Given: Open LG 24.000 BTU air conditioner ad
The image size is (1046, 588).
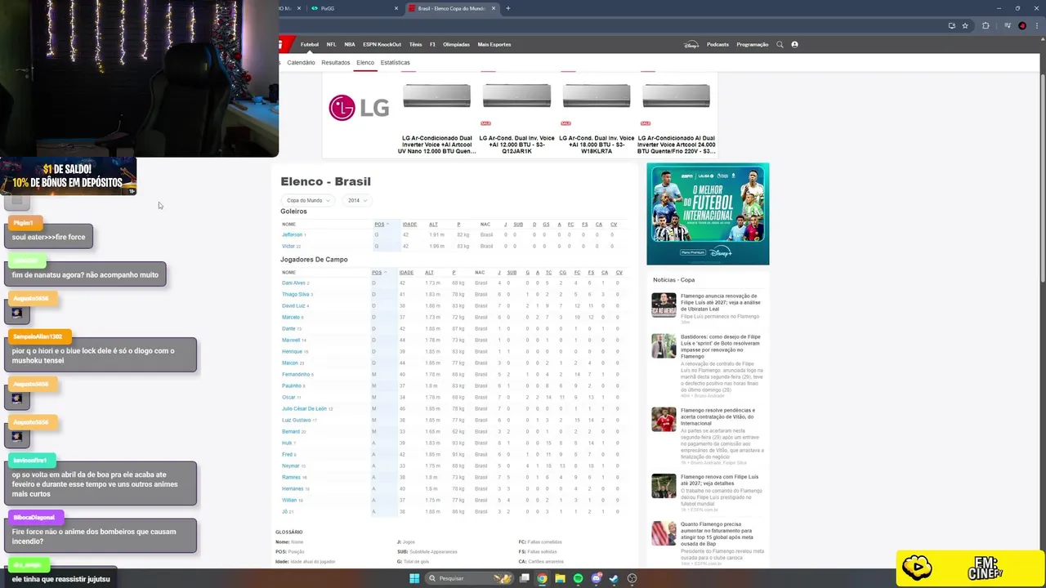Looking at the screenshot, I should 676,114.
